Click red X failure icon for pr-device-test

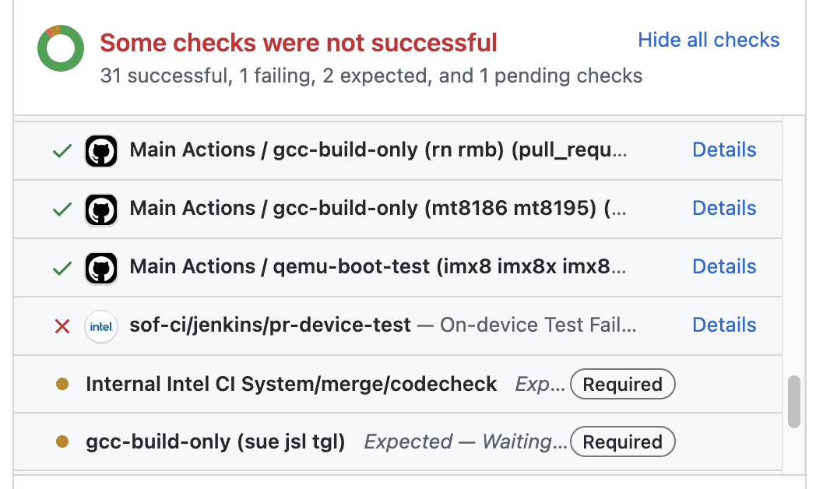62,325
